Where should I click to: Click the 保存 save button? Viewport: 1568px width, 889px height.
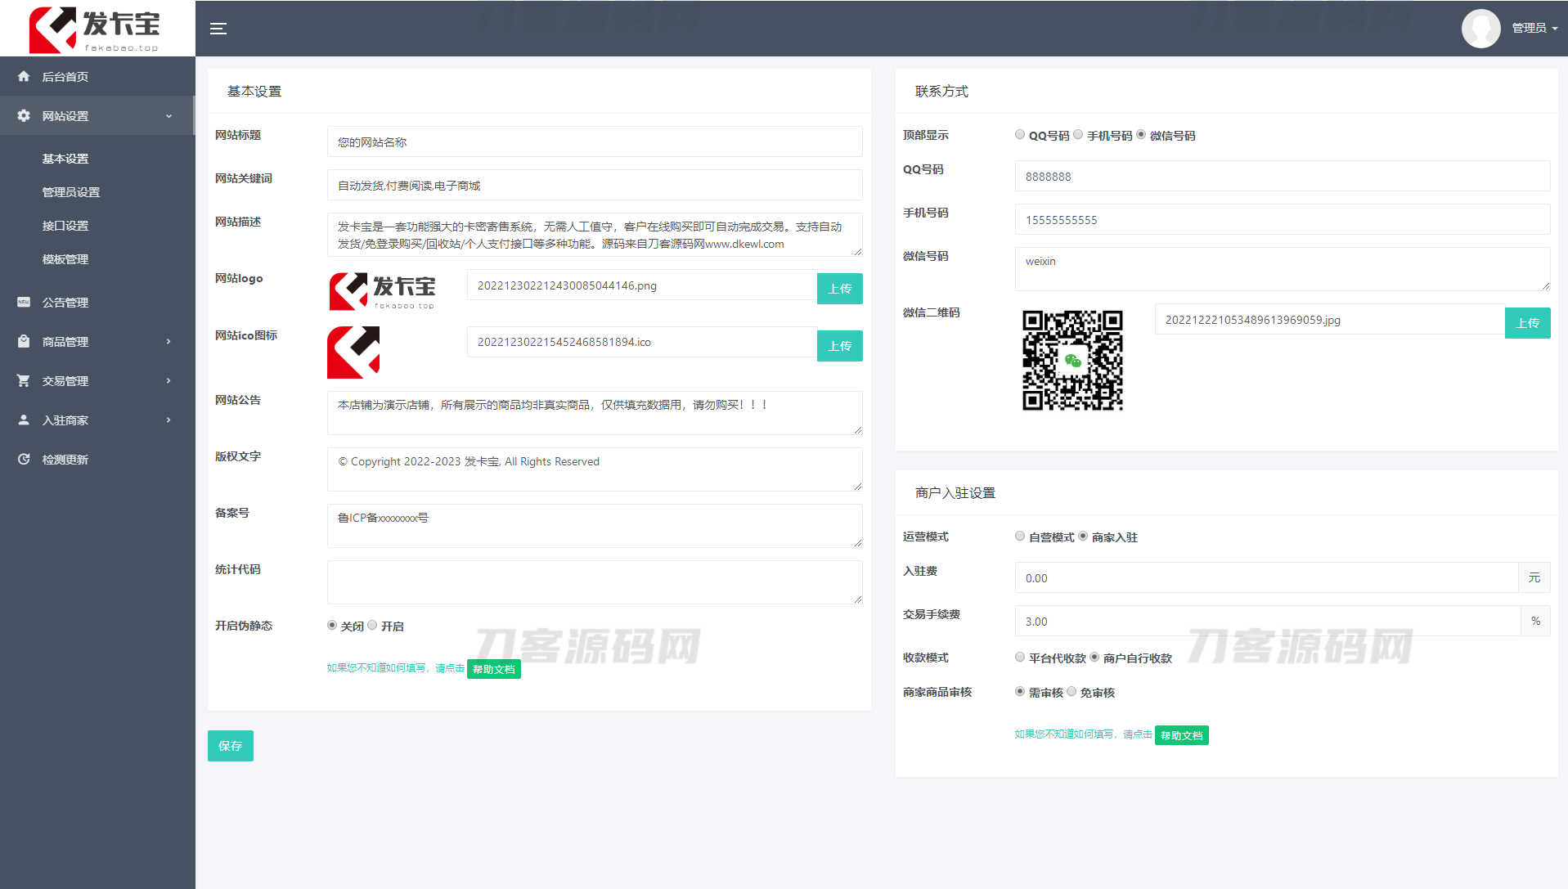(230, 746)
